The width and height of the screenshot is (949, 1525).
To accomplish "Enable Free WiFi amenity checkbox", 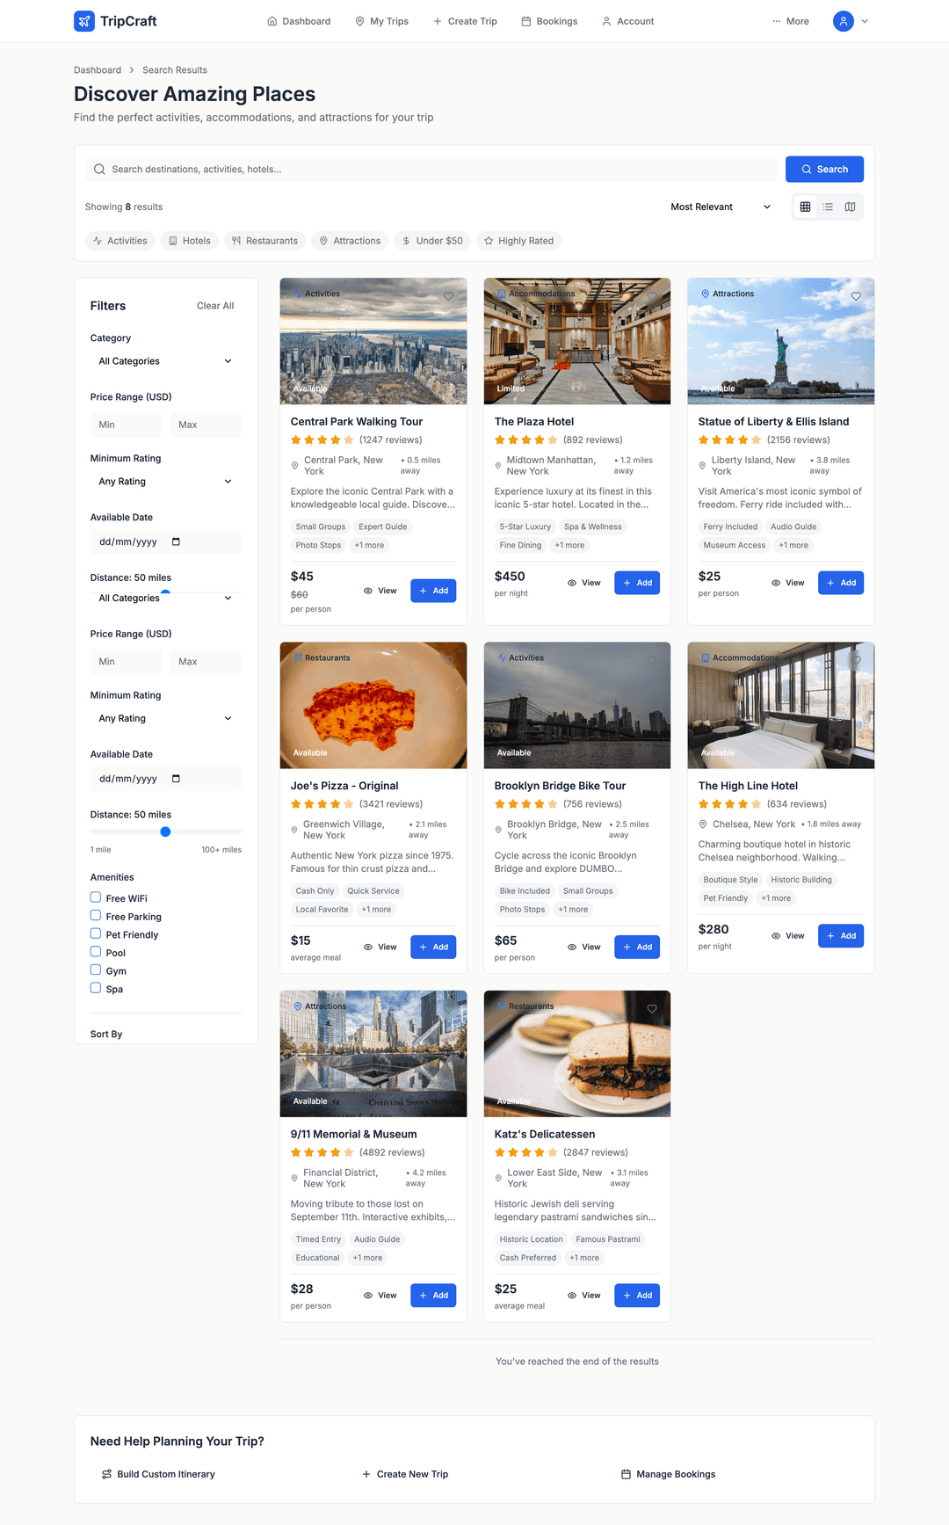I will tap(96, 897).
